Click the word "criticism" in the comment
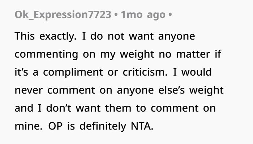The height and width of the screenshot is (144, 253). point(144,72)
